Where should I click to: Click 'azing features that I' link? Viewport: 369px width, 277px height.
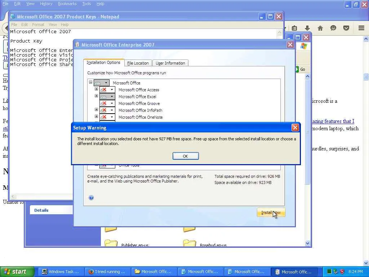tap(333, 121)
